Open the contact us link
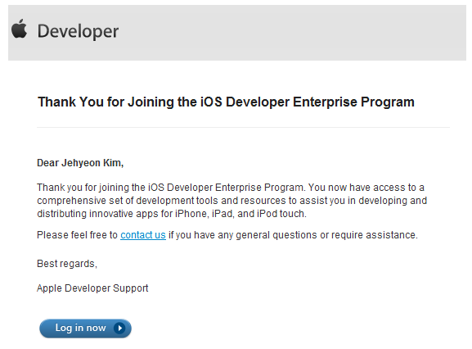 (x=143, y=235)
